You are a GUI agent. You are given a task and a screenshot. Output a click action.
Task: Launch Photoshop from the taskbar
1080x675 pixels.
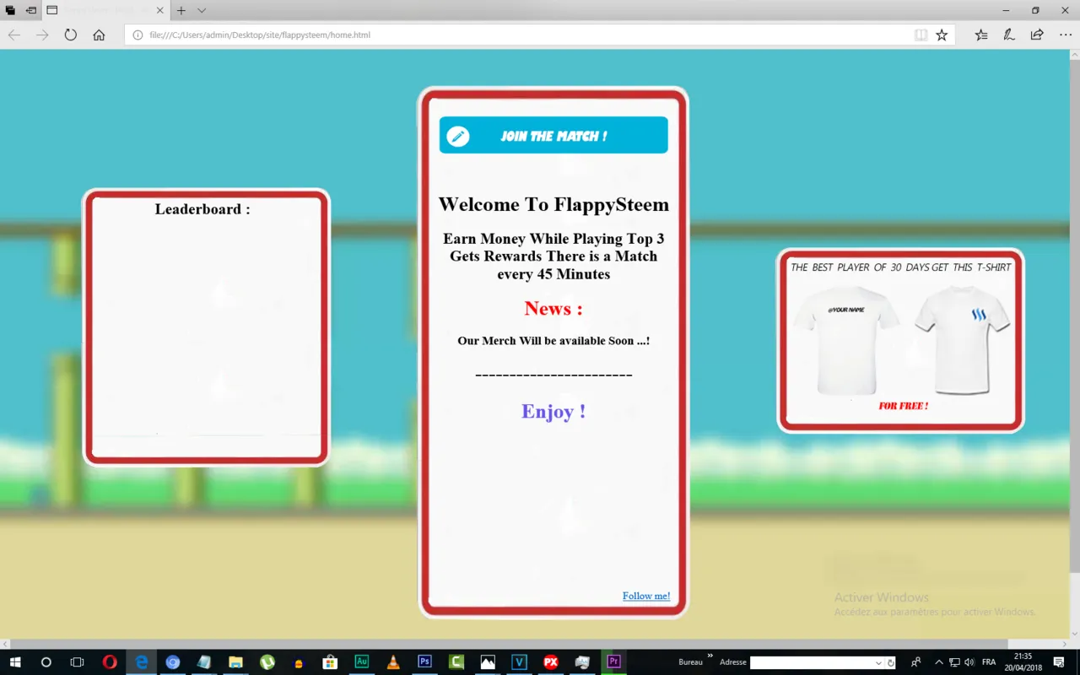click(425, 662)
